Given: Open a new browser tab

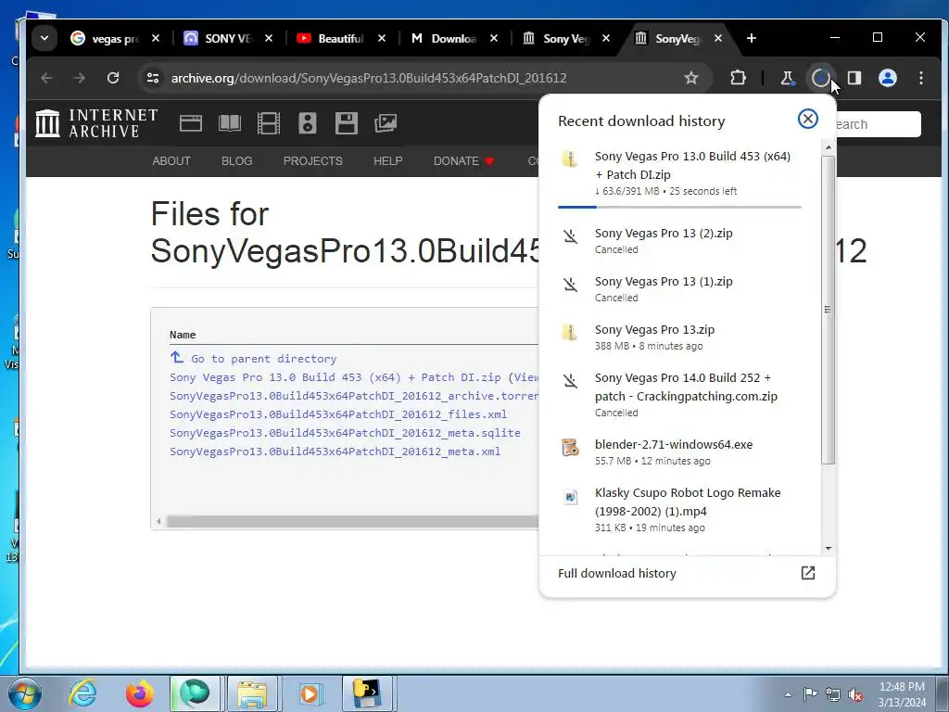Looking at the screenshot, I should click(751, 38).
